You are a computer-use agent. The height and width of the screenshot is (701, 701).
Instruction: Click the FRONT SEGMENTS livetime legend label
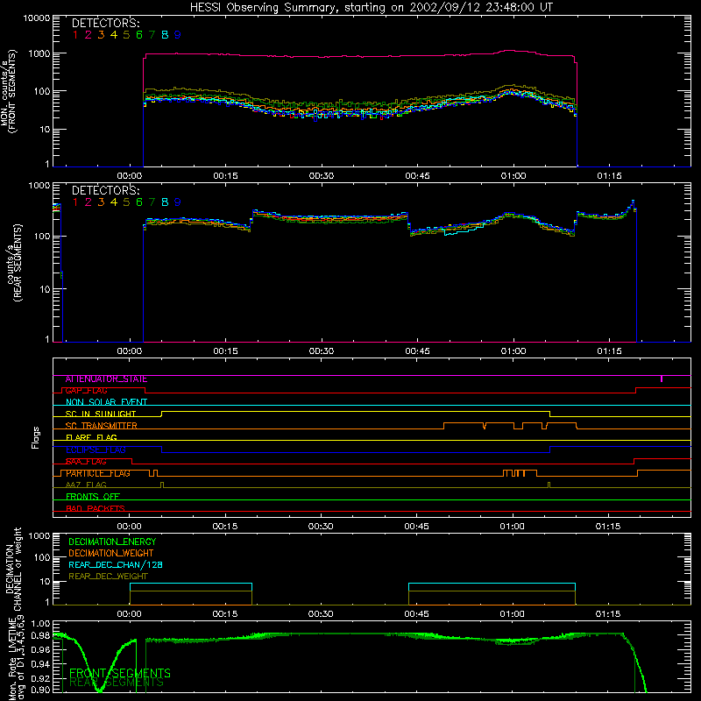coord(120,673)
